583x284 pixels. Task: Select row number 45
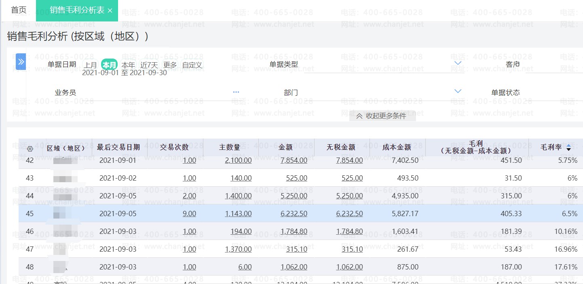point(30,214)
